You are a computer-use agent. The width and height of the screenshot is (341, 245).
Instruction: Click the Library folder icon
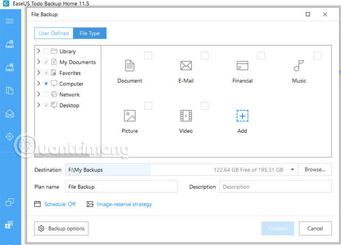[54, 51]
